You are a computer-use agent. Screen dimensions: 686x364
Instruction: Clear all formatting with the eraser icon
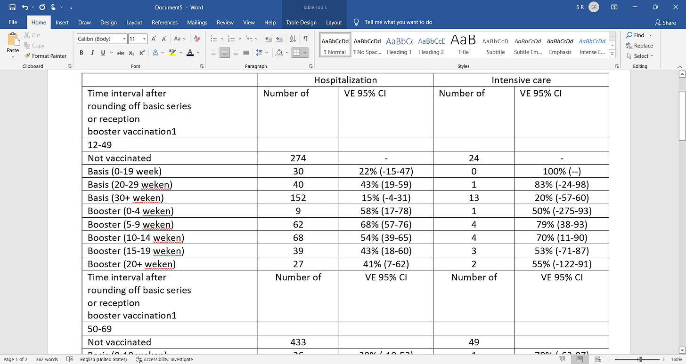point(197,39)
